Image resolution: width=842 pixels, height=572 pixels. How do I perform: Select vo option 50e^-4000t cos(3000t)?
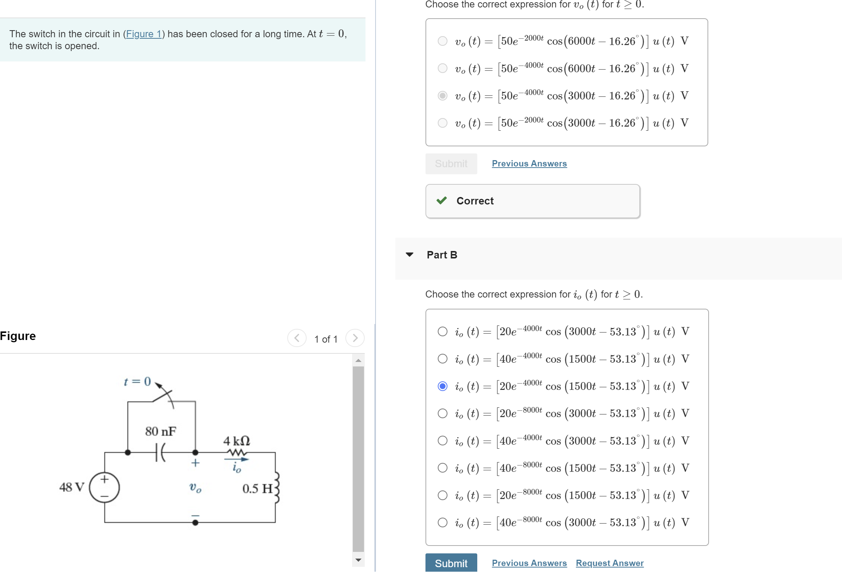click(443, 96)
